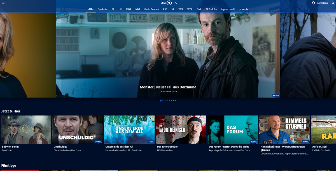Collapse the channel list with the chevron

pyautogui.click(x=175, y=3)
